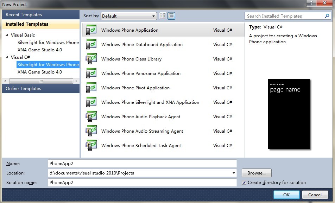335x203 pixels.
Task: Switch to small icons view
Action: [163, 16]
